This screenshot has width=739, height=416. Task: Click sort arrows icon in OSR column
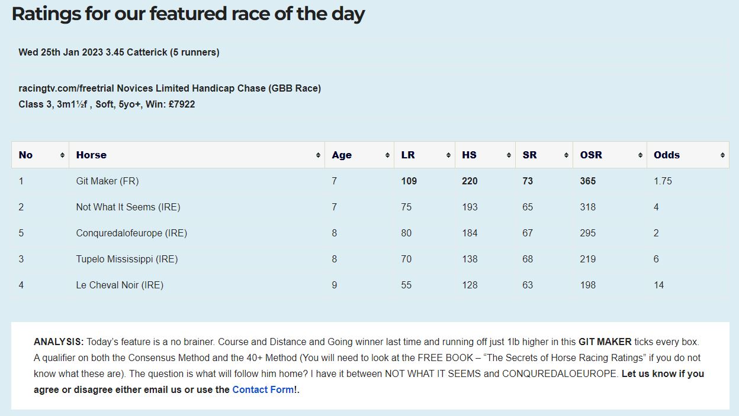[640, 155]
